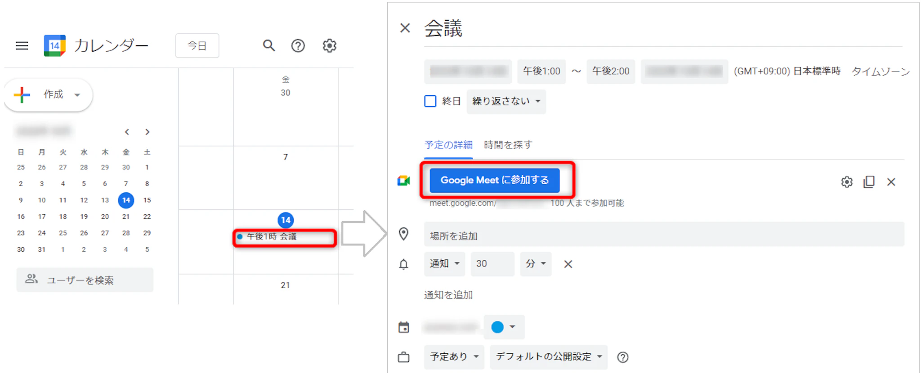921x373 pixels.
Task: Select the 予定の詳細 tab
Action: (448, 145)
